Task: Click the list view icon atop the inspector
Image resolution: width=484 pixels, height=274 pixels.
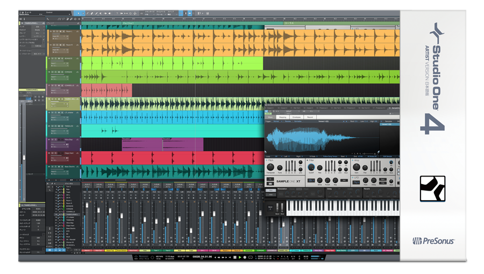Action: coord(20,19)
